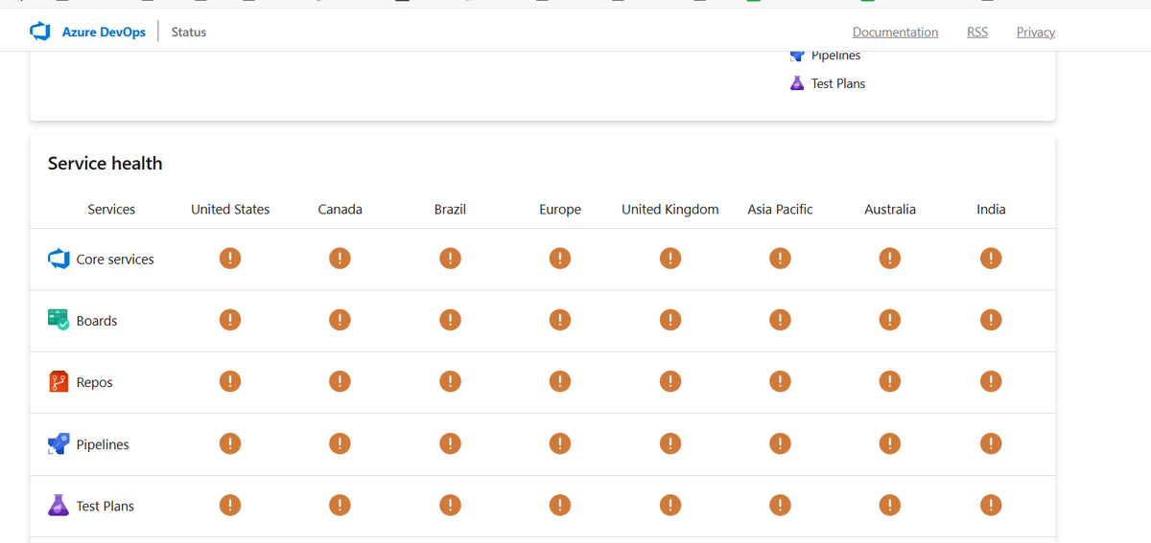Viewport: 1151px width, 543px height.
Task: Click Test Plans warning for India
Action: [x=991, y=505]
